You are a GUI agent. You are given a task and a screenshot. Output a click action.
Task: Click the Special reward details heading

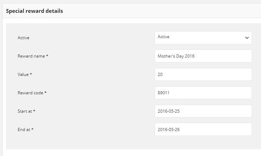coord(35,11)
